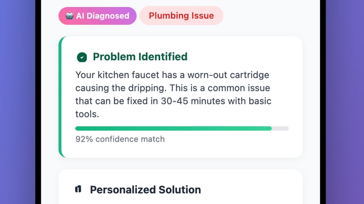The width and height of the screenshot is (364, 204).
Task: Select the AI Diagnosed badge label
Action: (102, 16)
